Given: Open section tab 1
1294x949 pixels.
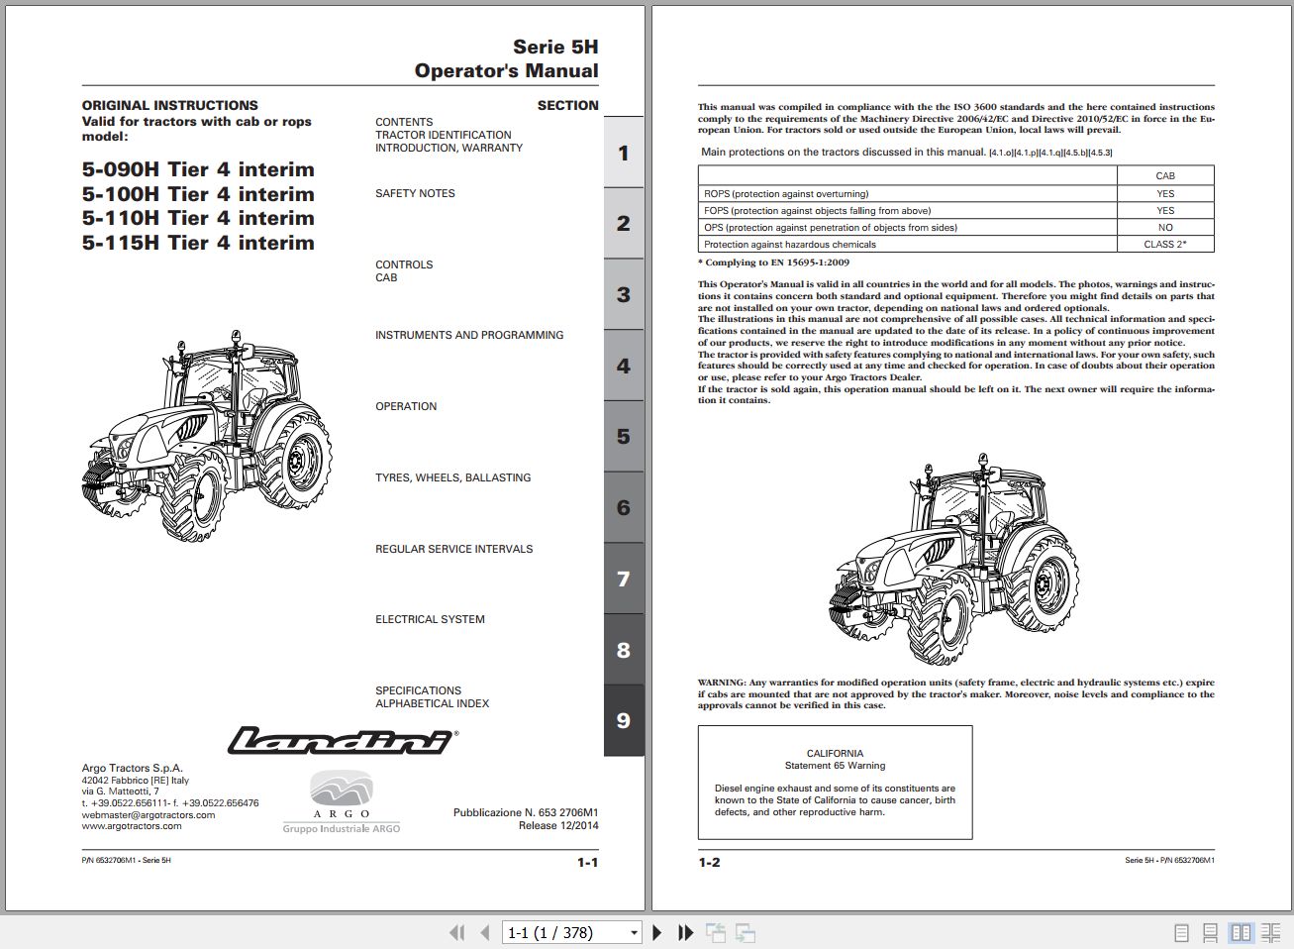Looking at the screenshot, I should pos(624,153).
